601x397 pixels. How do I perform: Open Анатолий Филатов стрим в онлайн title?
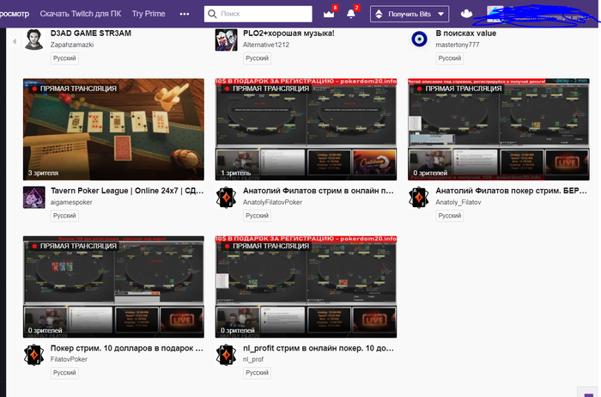tap(319, 191)
